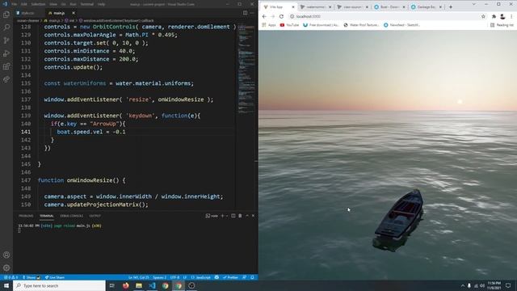
Task: Open a new Chrome tab with plus
Action: [451, 6]
